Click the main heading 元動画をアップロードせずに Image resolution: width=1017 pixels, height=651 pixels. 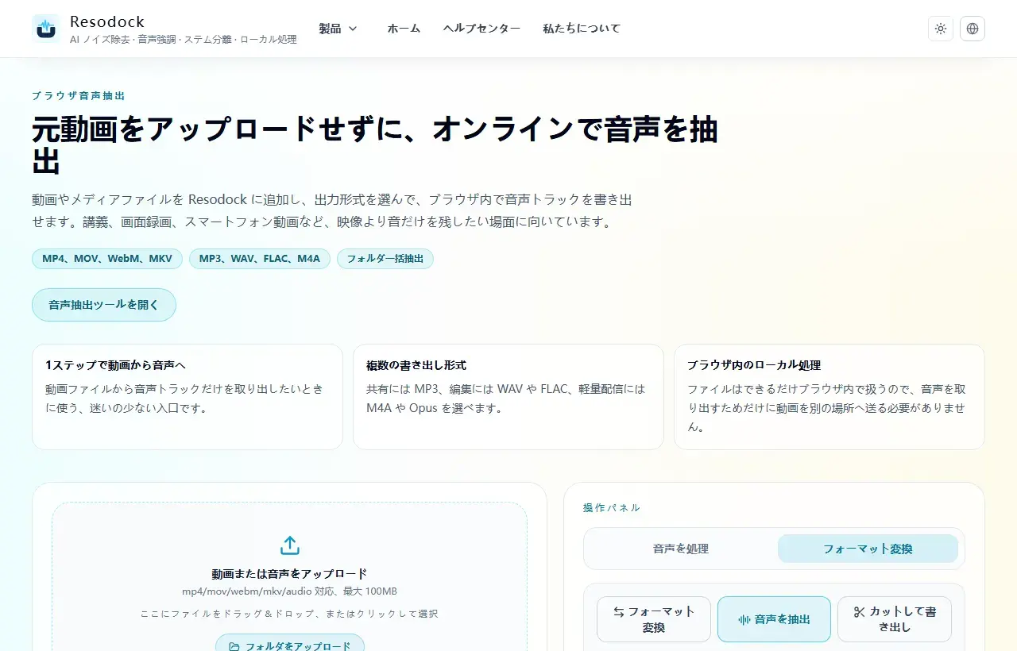(x=375, y=145)
